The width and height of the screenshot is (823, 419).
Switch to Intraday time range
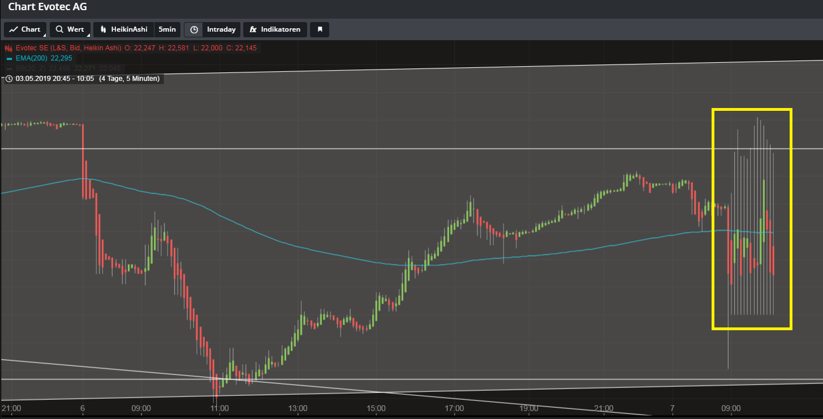point(221,29)
